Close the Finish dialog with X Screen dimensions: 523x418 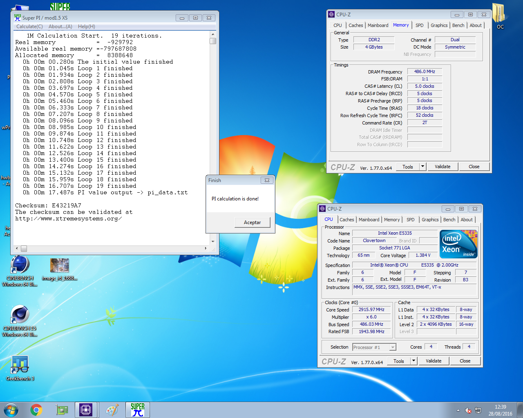pyautogui.click(x=267, y=180)
